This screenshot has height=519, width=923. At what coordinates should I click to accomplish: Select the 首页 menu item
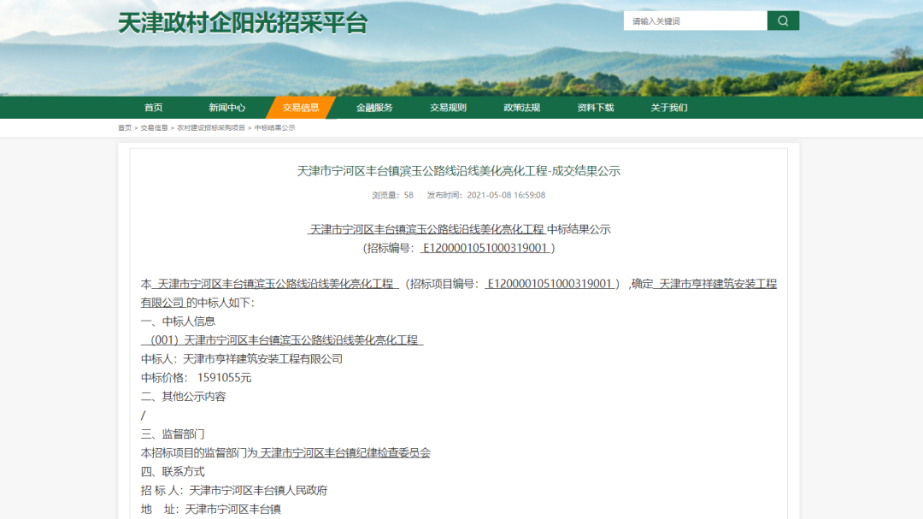point(152,108)
